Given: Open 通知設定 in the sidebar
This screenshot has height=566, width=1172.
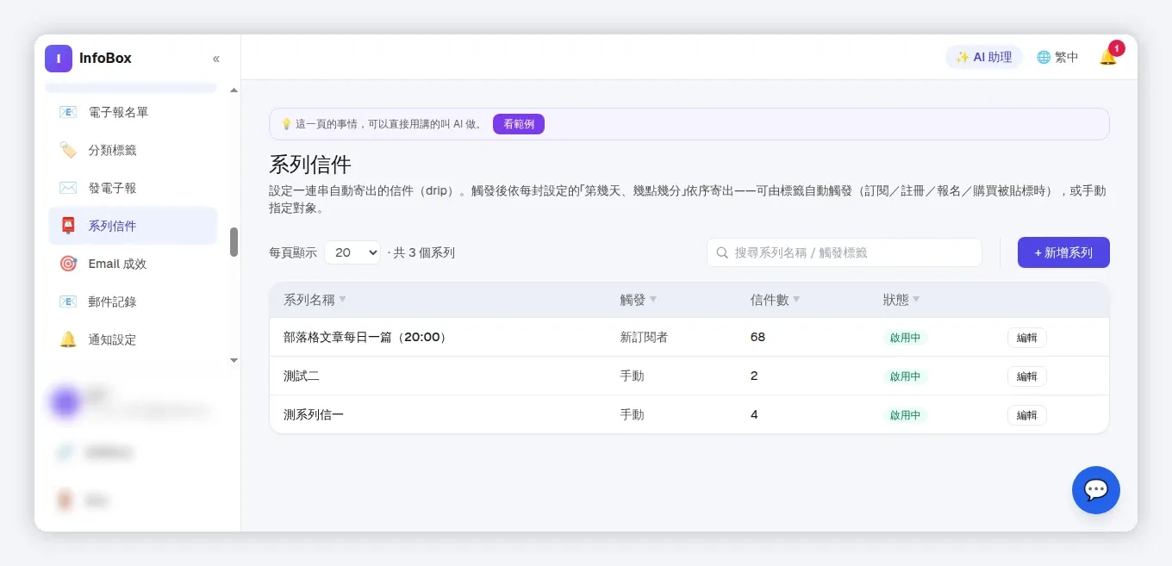Looking at the screenshot, I should [133, 339].
